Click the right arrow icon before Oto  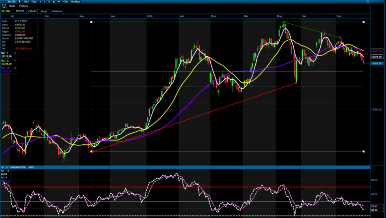[59, 2]
